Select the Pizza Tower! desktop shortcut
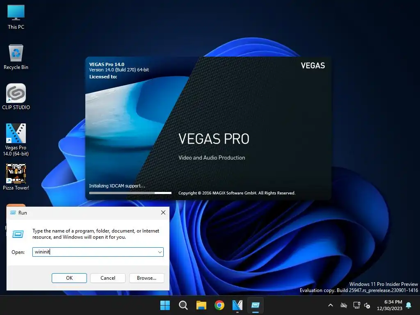The width and height of the screenshot is (420, 315). (16, 177)
